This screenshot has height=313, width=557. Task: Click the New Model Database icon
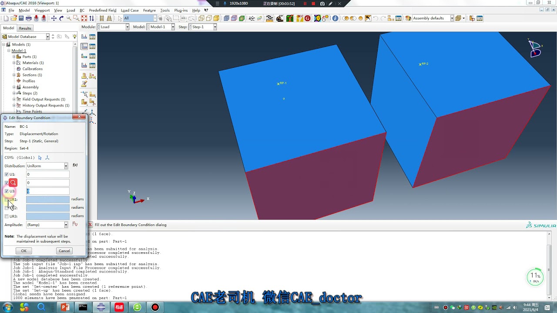(x=6, y=18)
